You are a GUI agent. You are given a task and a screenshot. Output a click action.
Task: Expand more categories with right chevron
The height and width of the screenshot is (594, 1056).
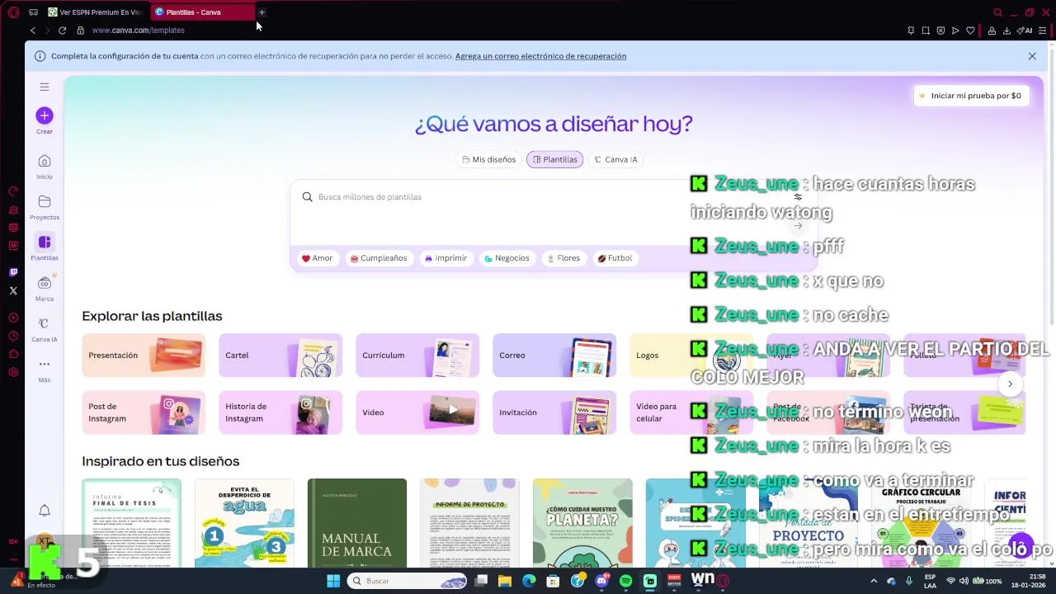click(x=1010, y=384)
